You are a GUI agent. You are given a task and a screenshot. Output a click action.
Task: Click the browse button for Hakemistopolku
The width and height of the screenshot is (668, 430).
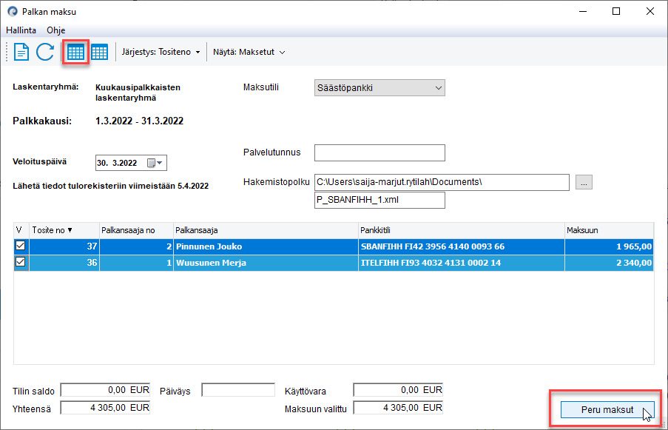(x=584, y=182)
